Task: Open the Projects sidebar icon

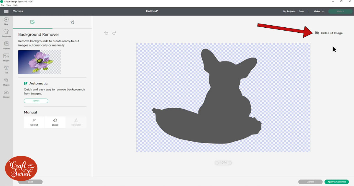Action: point(6,44)
